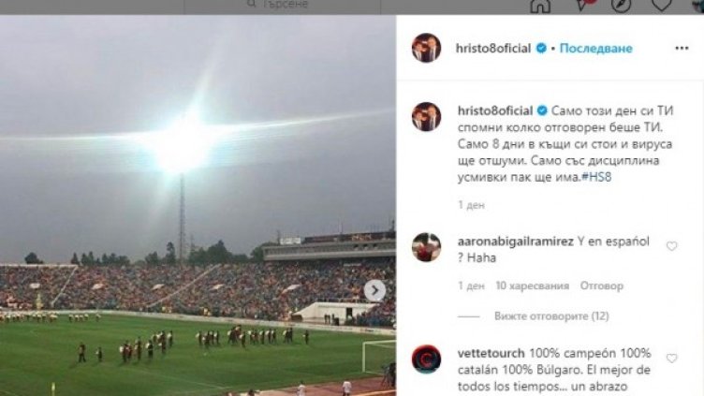
Task: Go to next photo in carousel
Action: (x=374, y=291)
